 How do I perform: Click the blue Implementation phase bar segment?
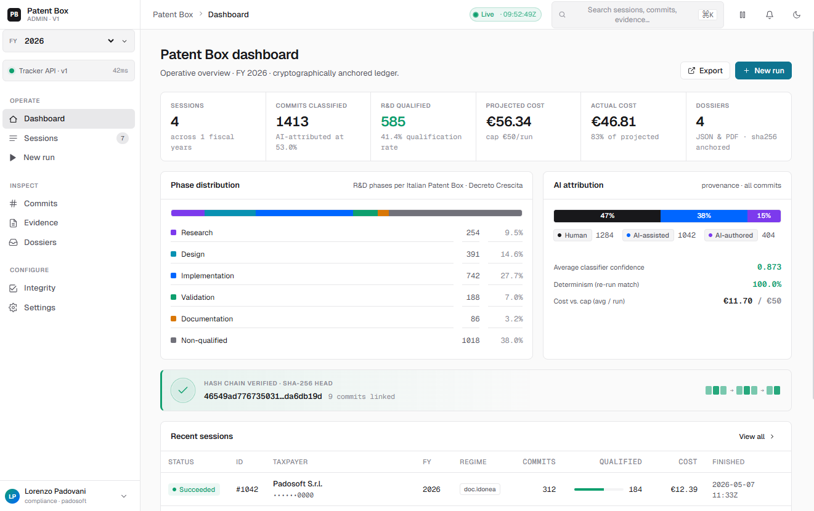(304, 213)
